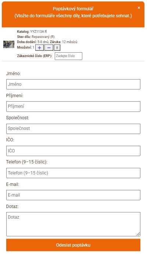The height and width of the screenshot is (254, 147).
Task: Click the IČO input box
Action: tap(73, 151)
